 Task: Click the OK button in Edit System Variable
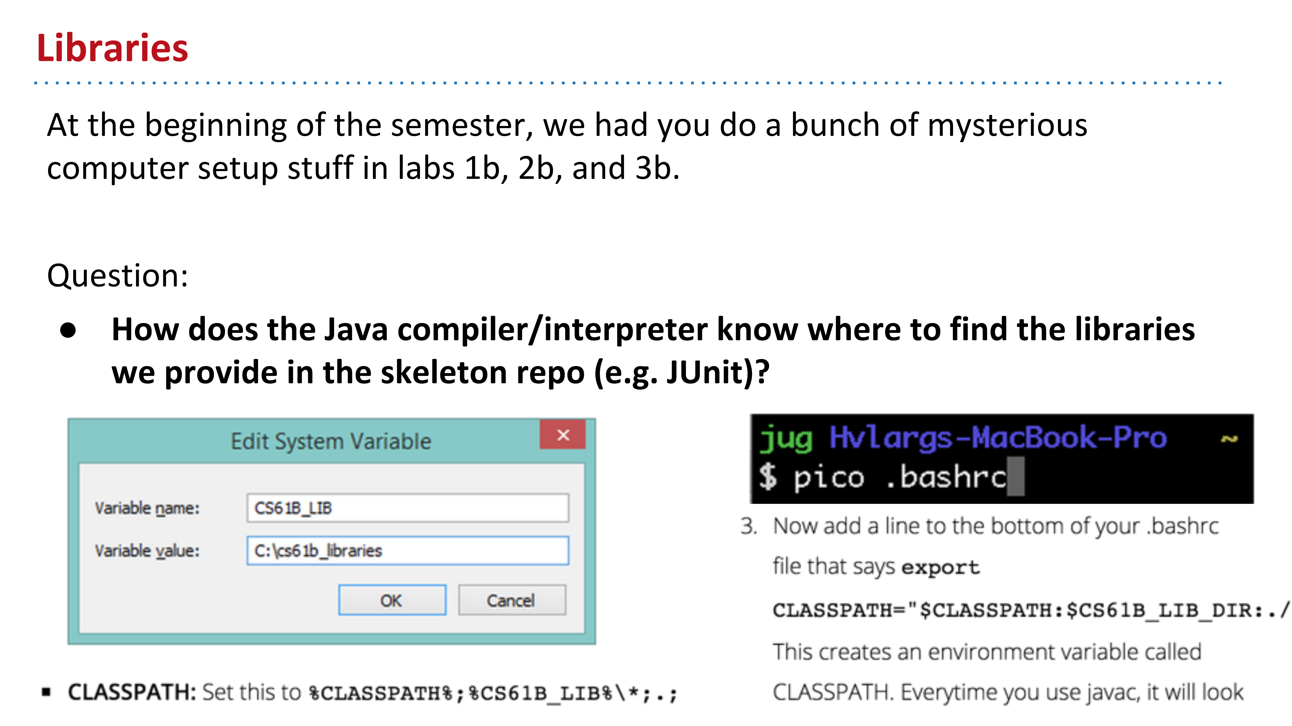point(392,599)
